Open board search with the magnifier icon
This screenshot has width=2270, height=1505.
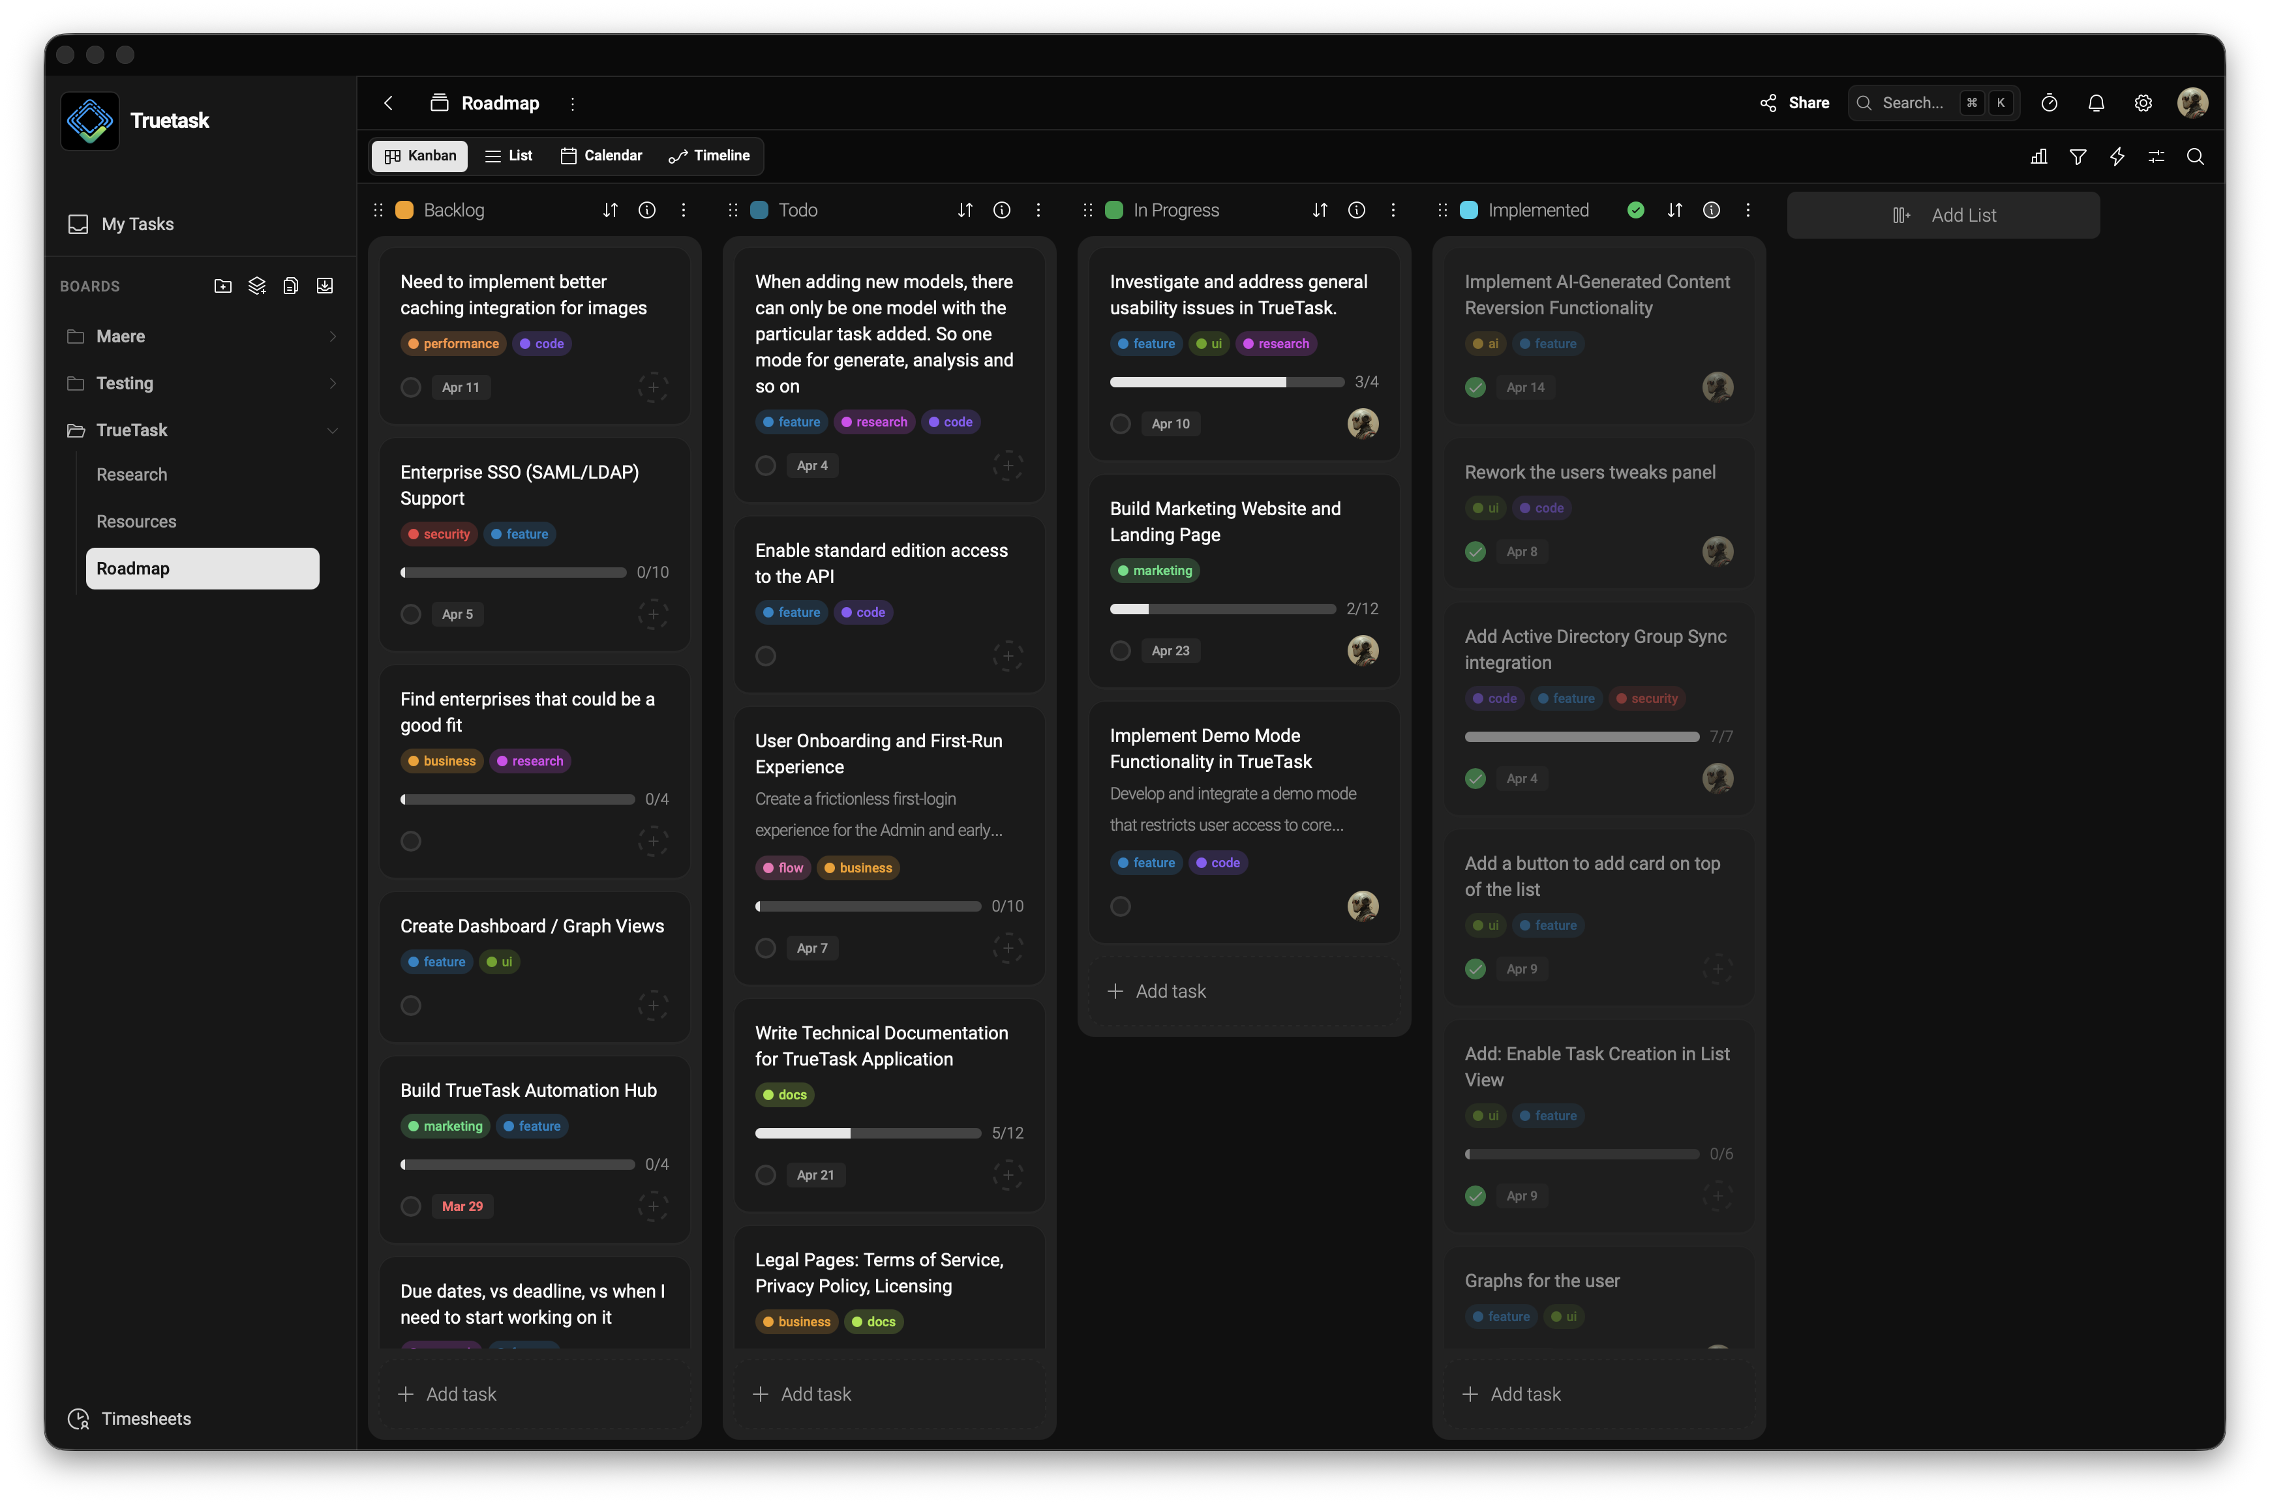click(2196, 155)
